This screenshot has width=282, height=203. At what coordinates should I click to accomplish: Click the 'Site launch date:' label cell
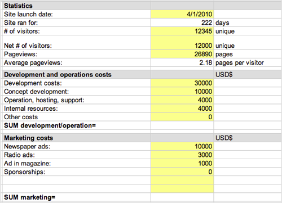(x=77, y=14)
